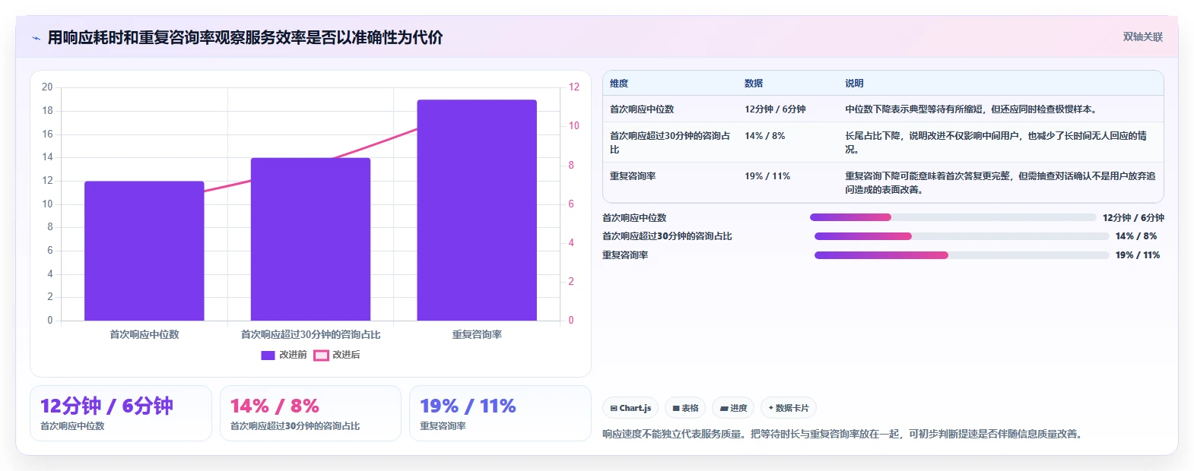Open the 14% / 8% stat card

[x=310, y=413]
